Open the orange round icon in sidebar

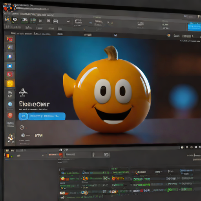click(10, 115)
